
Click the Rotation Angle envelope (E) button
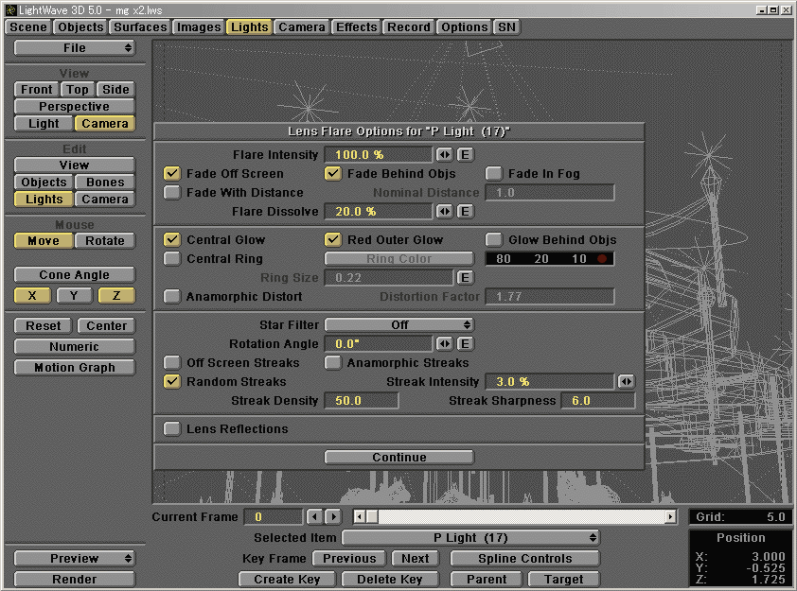tap(465, 343)
